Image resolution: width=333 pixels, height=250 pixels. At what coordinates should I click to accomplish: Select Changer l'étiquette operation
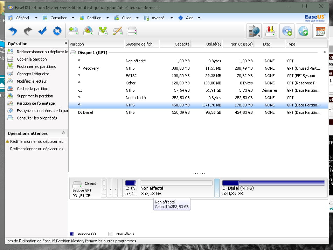33,74
